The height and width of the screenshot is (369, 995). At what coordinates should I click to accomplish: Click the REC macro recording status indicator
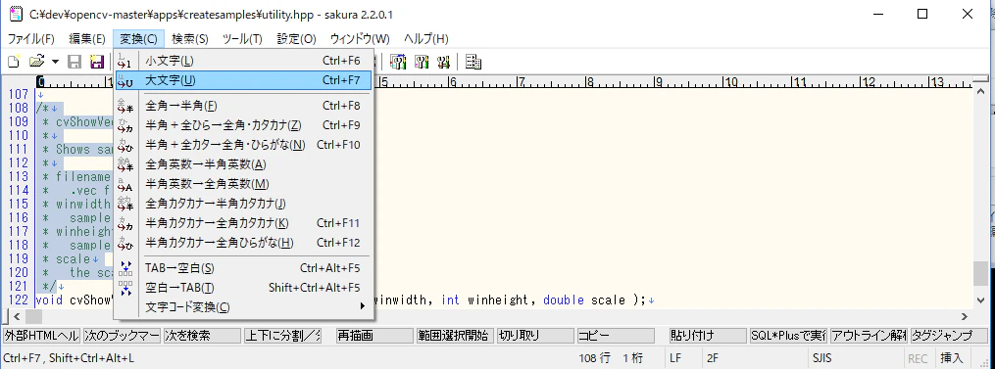pos(919,358)
